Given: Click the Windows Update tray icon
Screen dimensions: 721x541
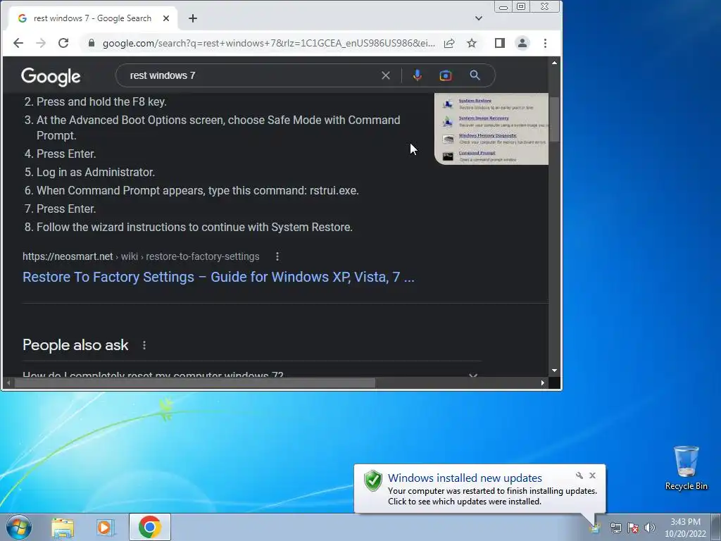Looking at the screenshot, I should pos(596,528).
